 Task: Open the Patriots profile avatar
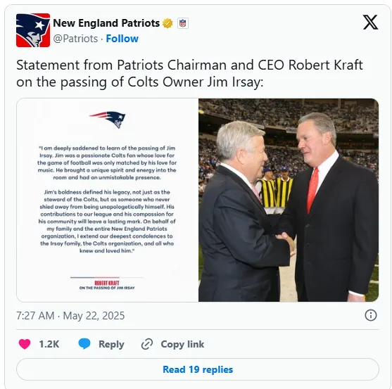(x=33, y=30)
